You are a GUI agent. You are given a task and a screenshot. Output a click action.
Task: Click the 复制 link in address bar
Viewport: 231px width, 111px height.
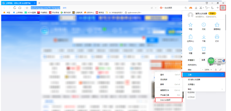click(x=65, y=8)
